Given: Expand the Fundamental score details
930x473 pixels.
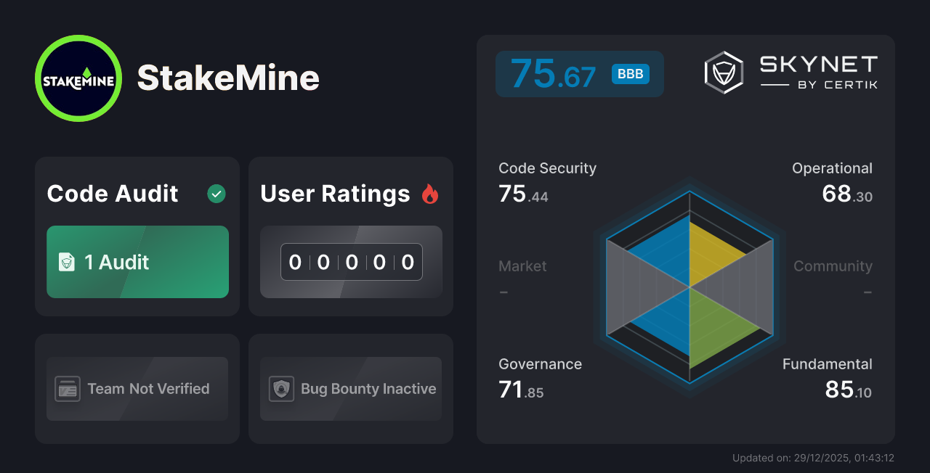Looking at the screenshot, I should (828, 377).
